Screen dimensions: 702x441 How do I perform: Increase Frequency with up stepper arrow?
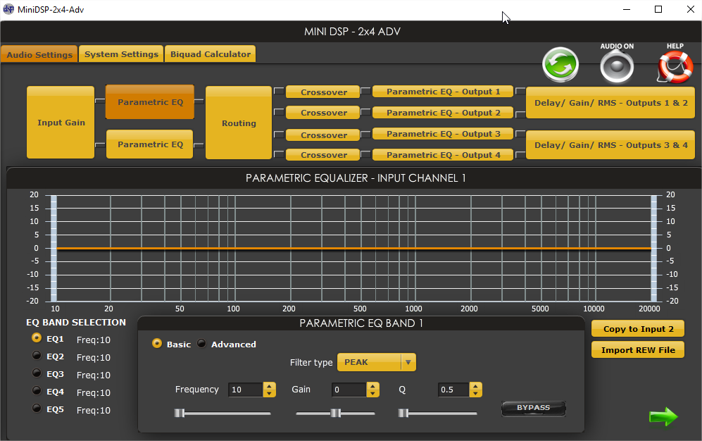pyautogui.click(x=270, y=386)
